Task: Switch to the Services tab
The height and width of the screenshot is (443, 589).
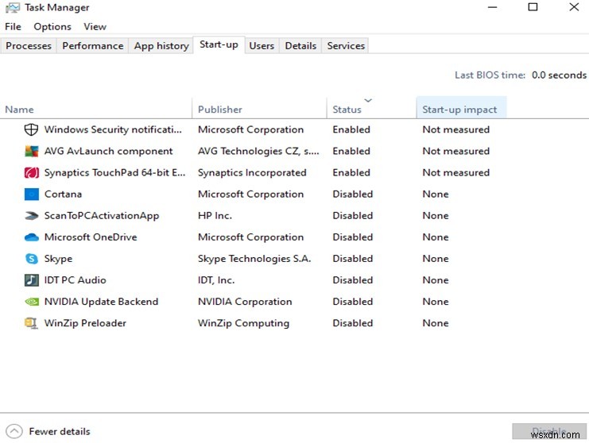Action: click(x=346, y=46)
